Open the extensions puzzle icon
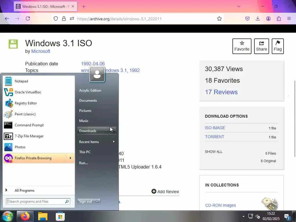 click(x=279, y=18)
